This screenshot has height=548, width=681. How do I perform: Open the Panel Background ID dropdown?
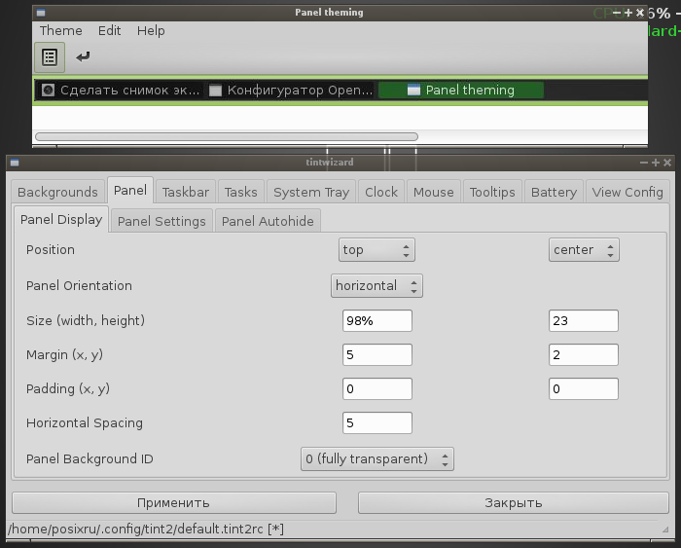pyautogui.click(x=377, y=458)
